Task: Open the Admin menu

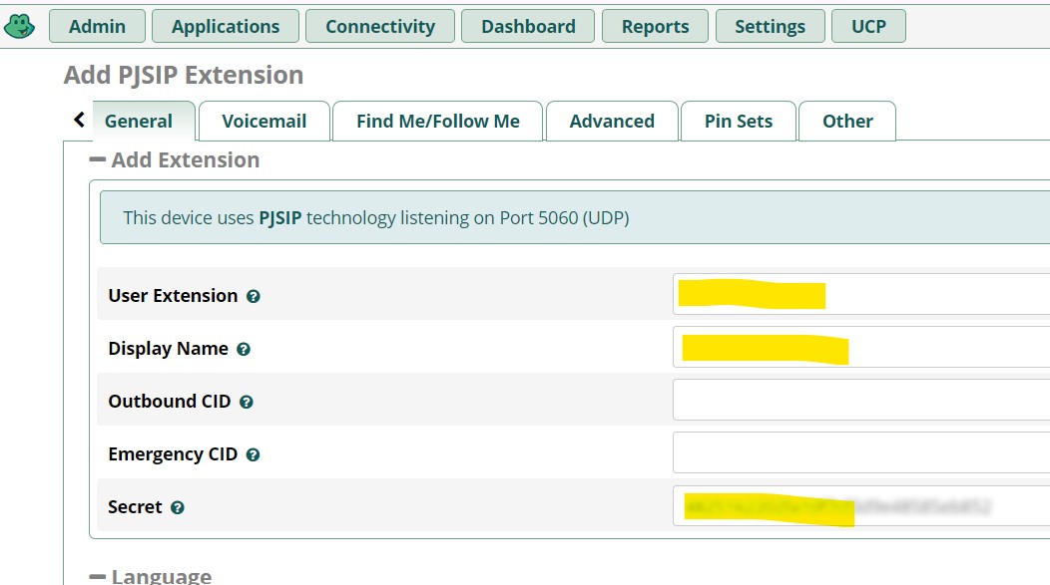Action: click(x=97, y=27)
